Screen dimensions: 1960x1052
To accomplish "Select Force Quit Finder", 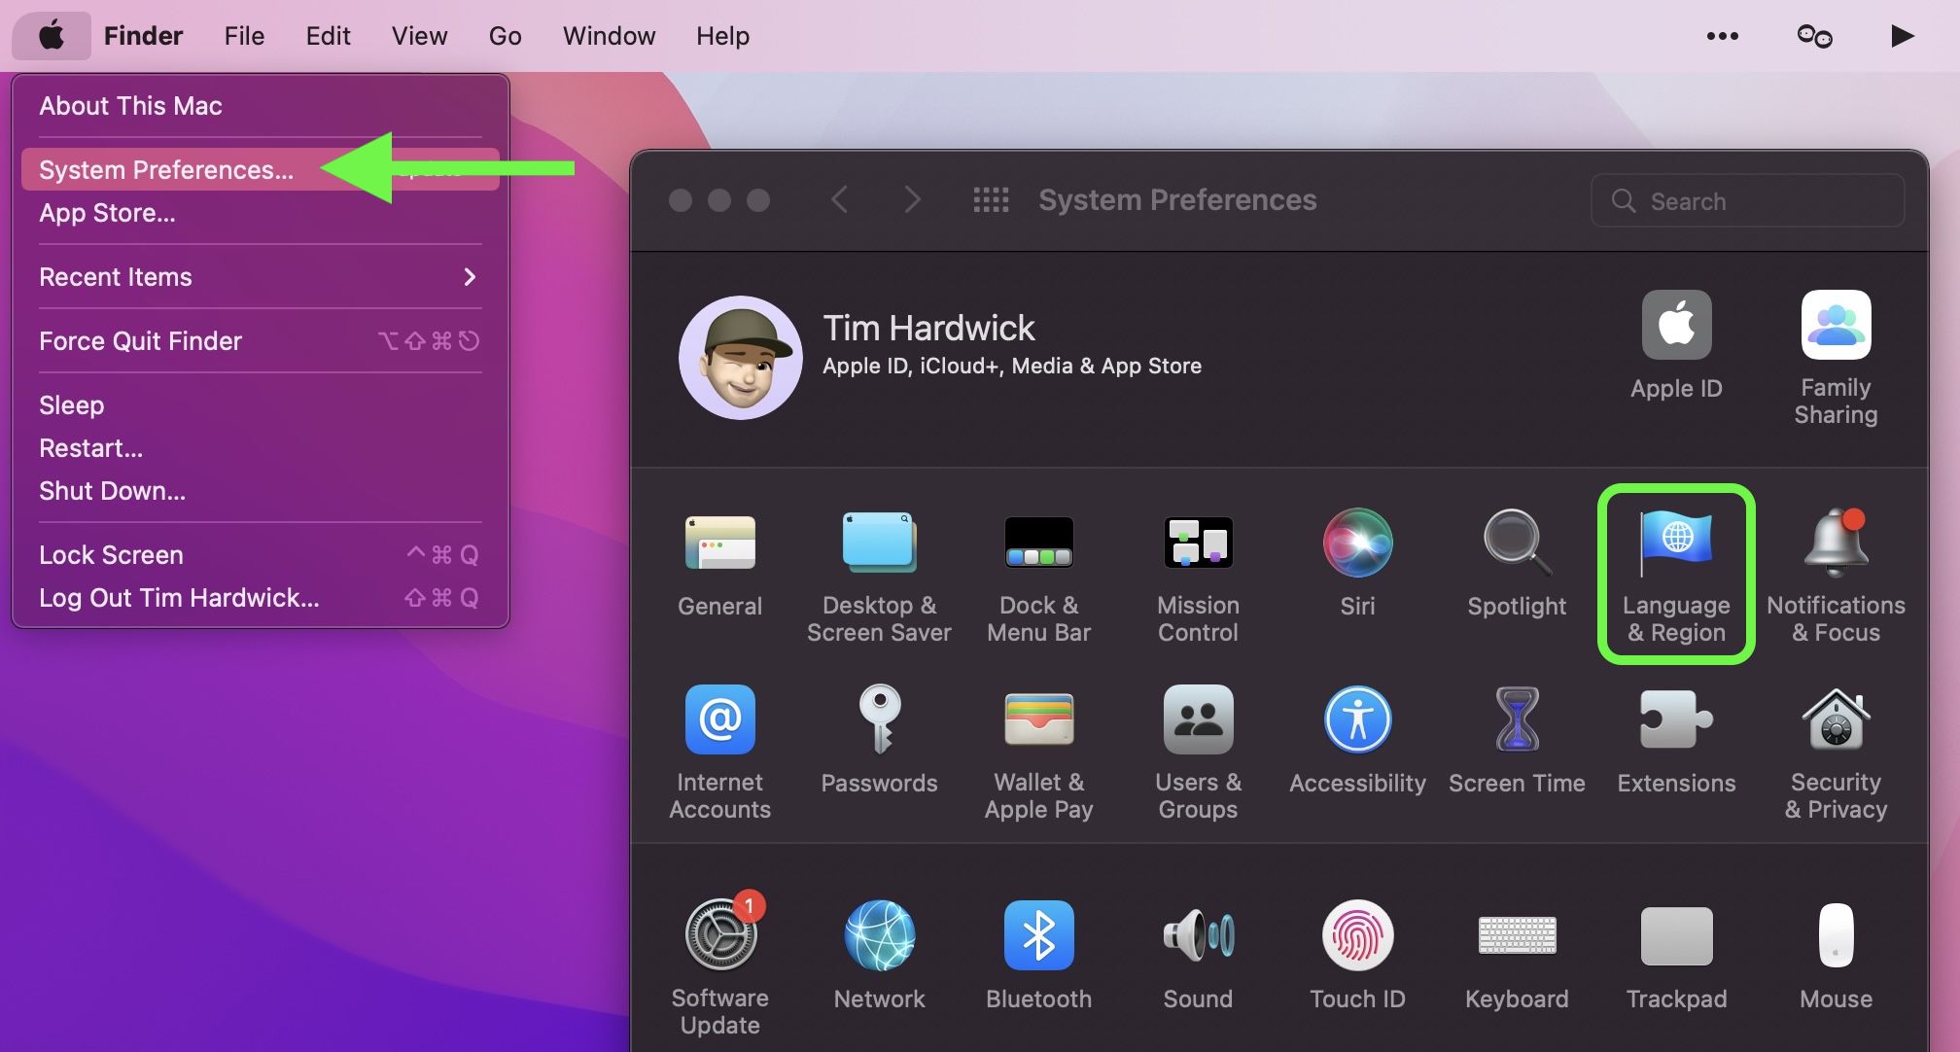I will coord(261,341).
